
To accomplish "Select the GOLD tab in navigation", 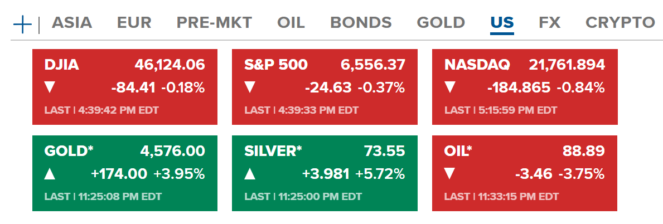I will tap(441, 23).
